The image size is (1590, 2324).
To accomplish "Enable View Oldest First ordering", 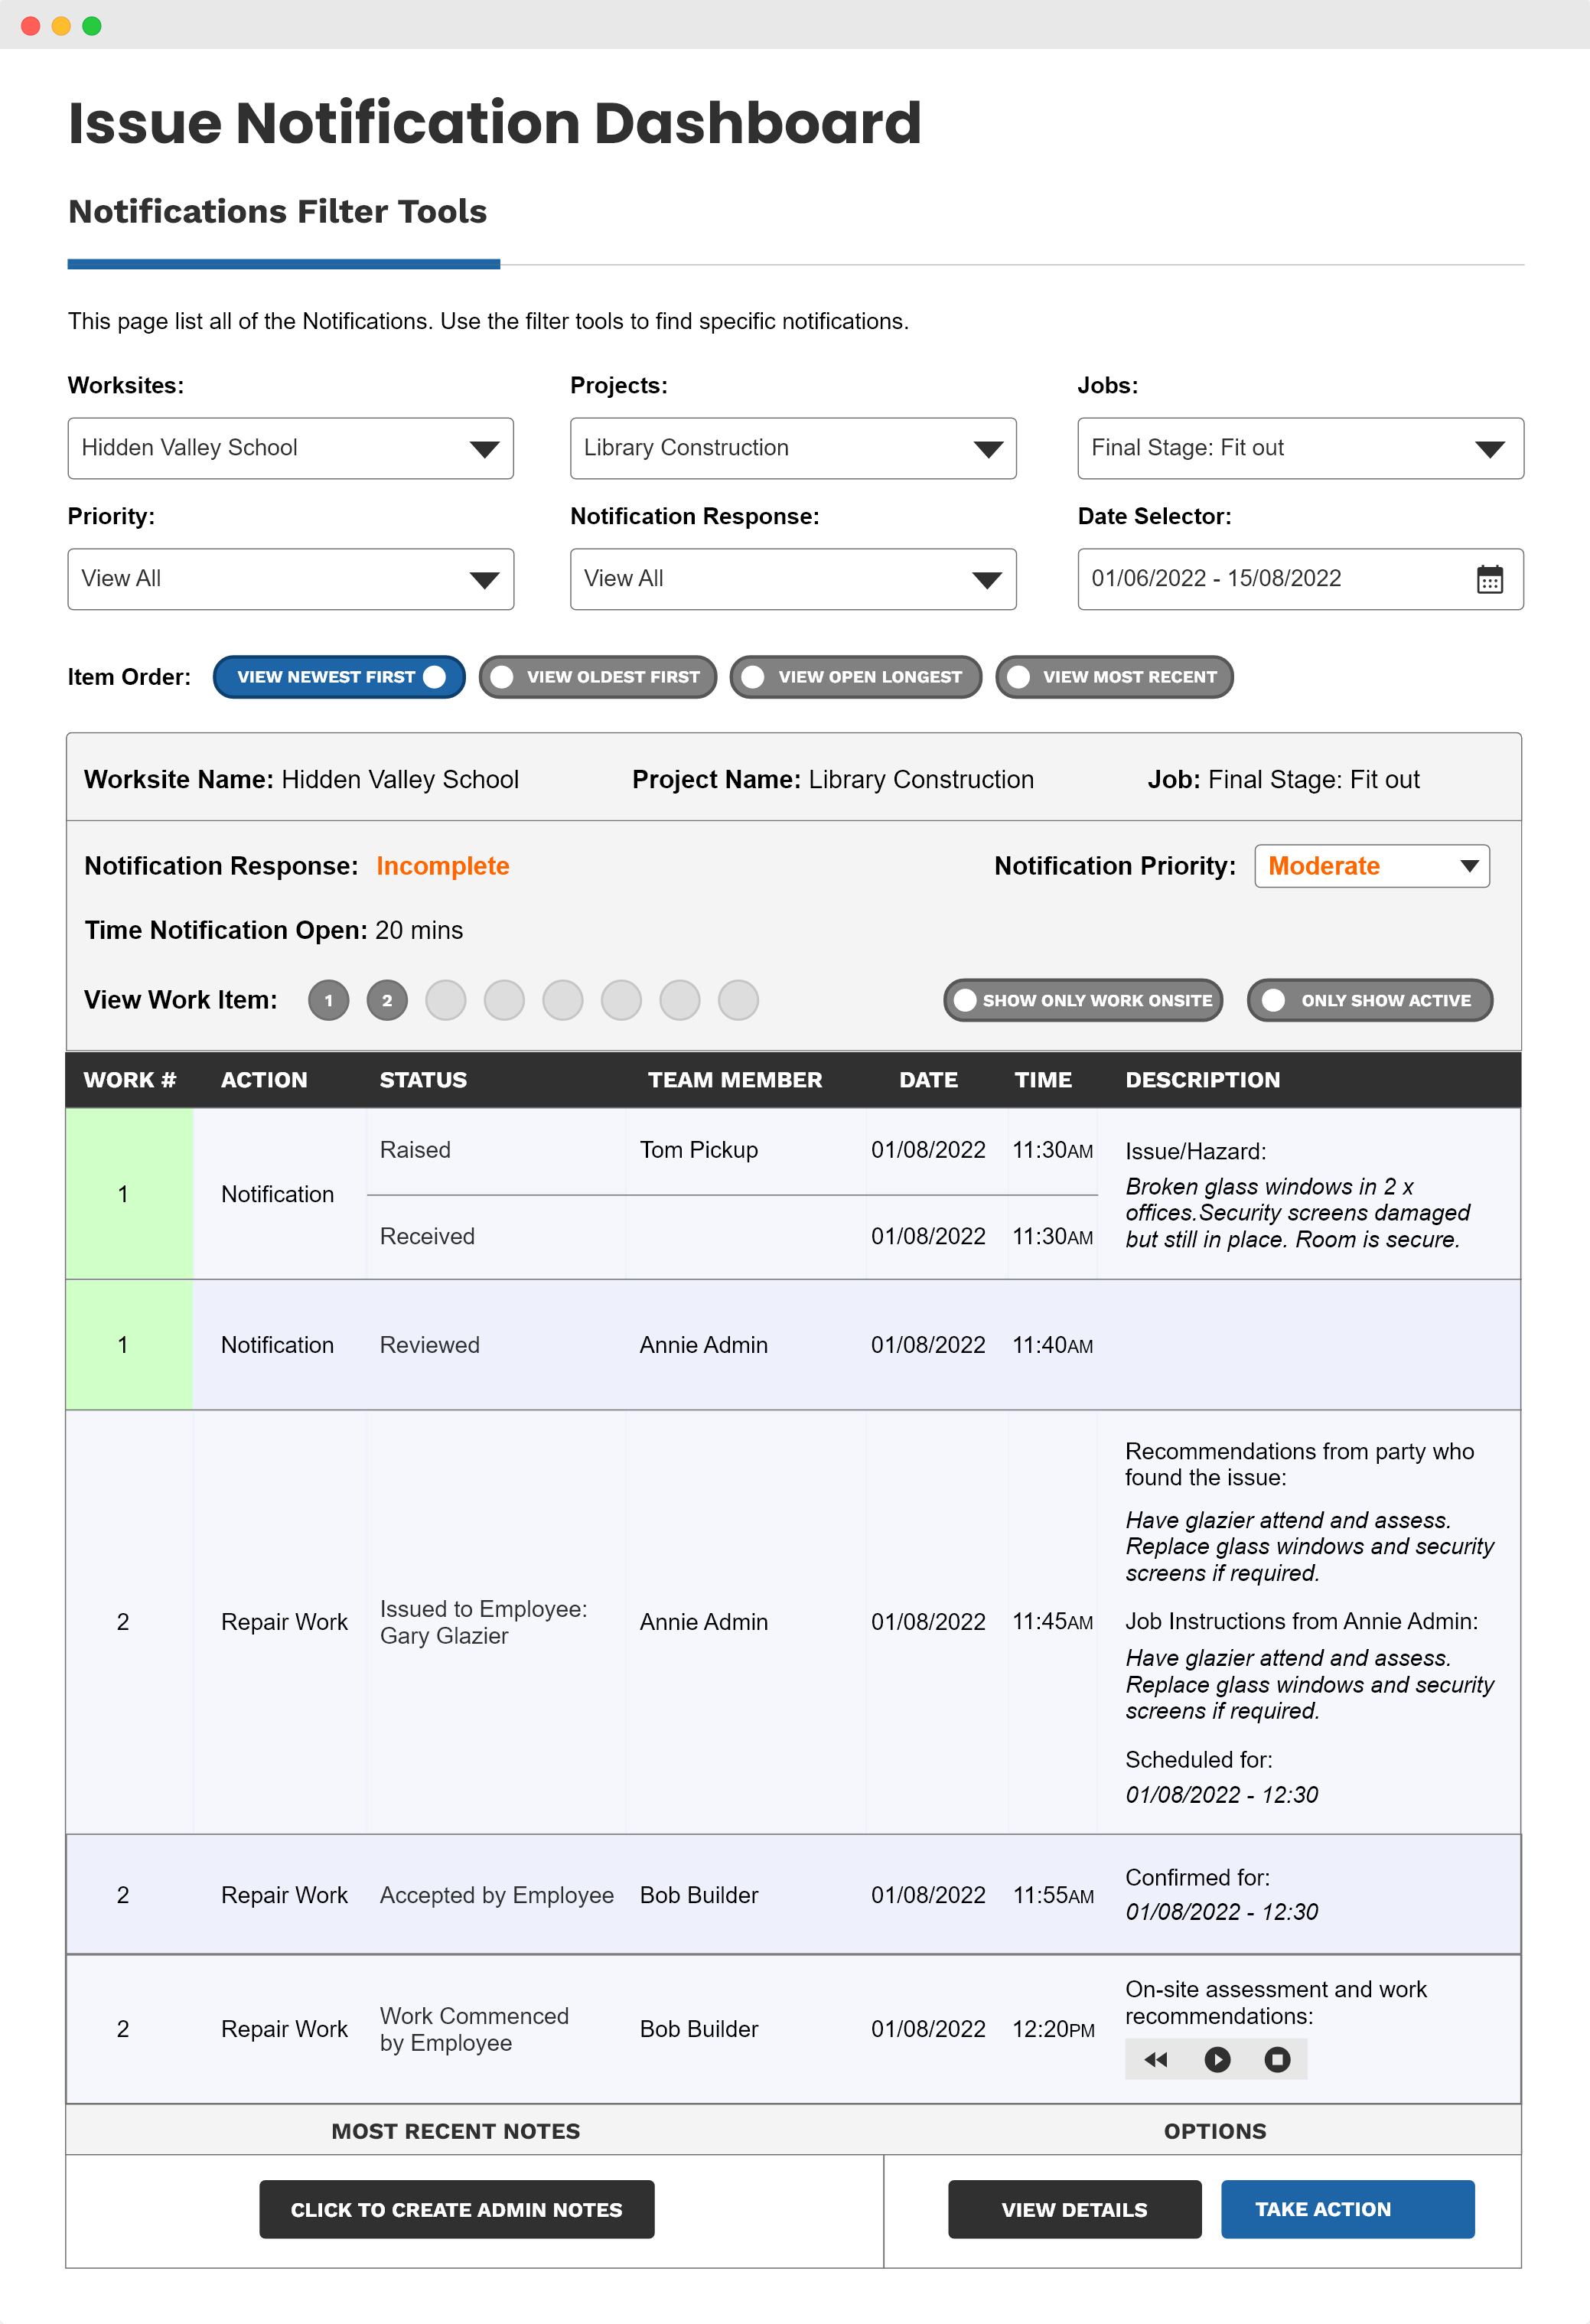I will pos(597,677).
